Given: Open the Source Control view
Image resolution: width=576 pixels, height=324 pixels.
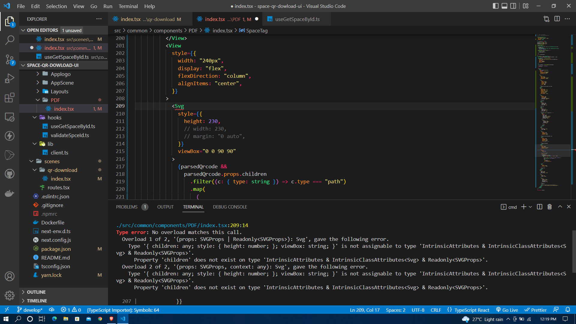Looking at the screenshot, I should click(x=10, y=59).
